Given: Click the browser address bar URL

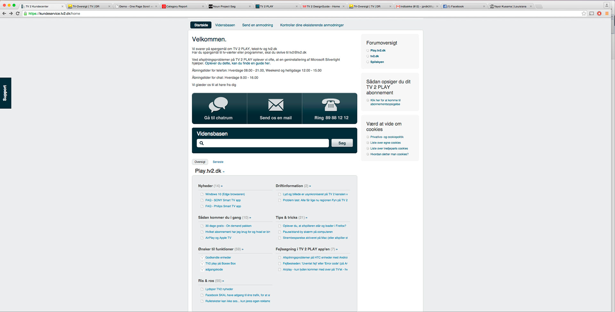Looking at the screenshot, I should point(54,13).
